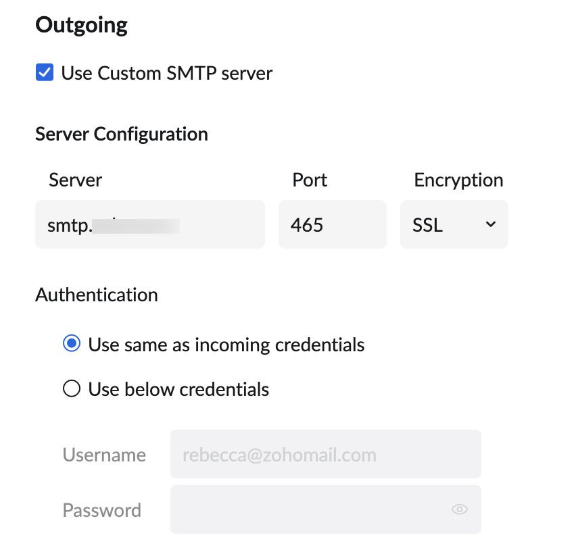Image resolution: width=576 pixels, height=554 pixels.
Task: Click the "Use same as incoming credentials" label
Action: [x=226, y=345]
